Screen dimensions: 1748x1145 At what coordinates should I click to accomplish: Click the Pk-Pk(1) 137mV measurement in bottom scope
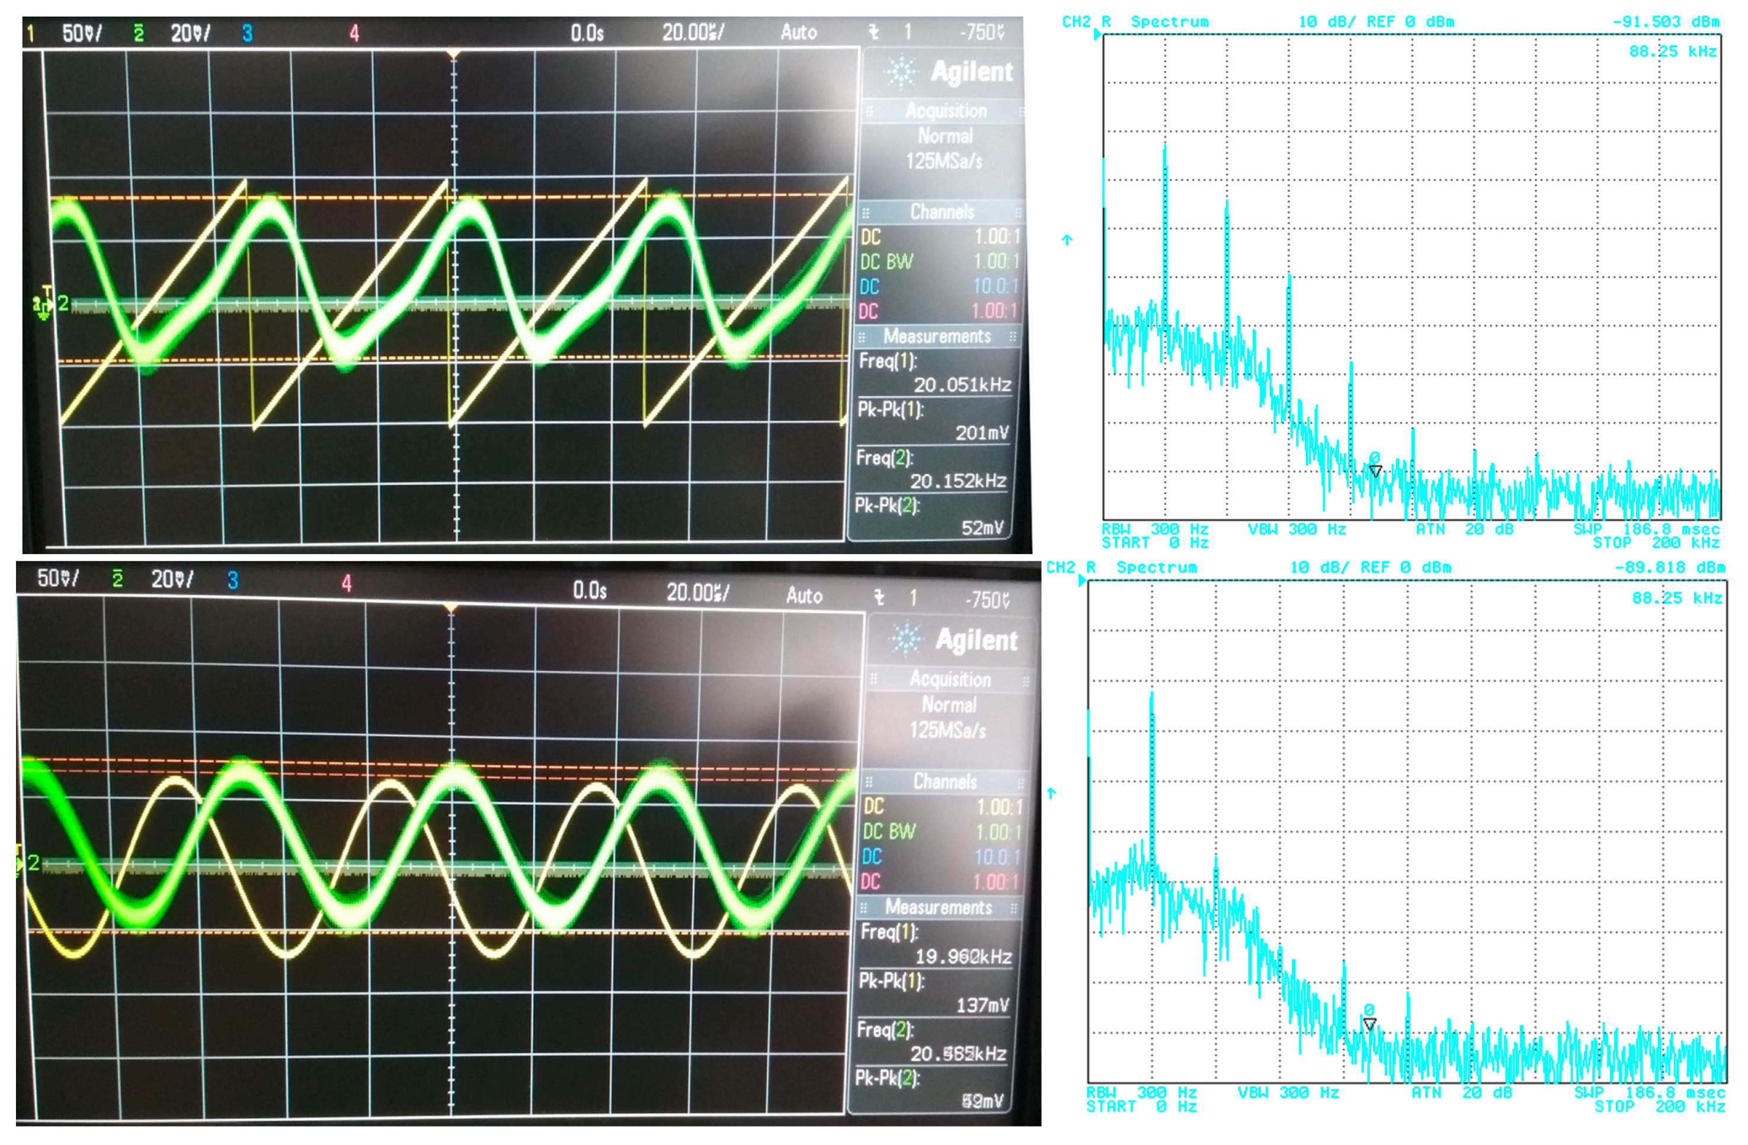coord(982,1006)
